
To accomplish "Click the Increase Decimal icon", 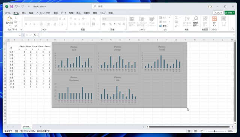I will pos(119,24).
